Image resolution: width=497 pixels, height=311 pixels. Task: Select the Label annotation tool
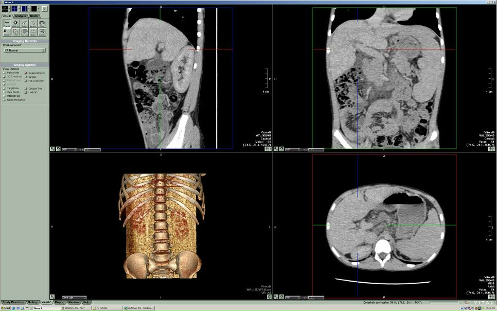(42, 32)
